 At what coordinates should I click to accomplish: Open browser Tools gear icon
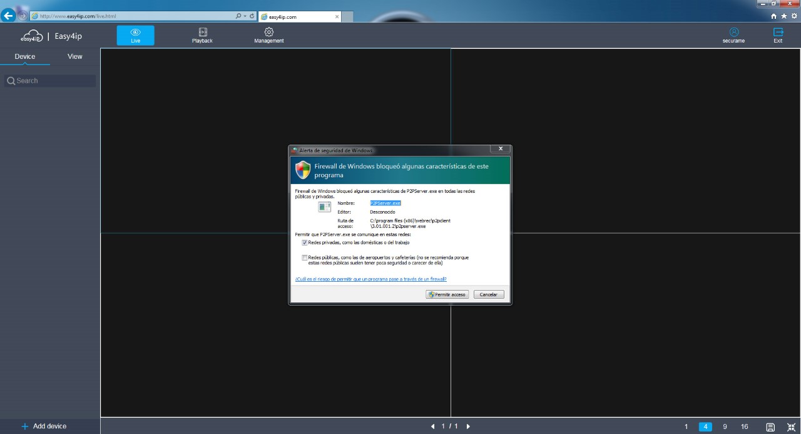coord(793,16)
